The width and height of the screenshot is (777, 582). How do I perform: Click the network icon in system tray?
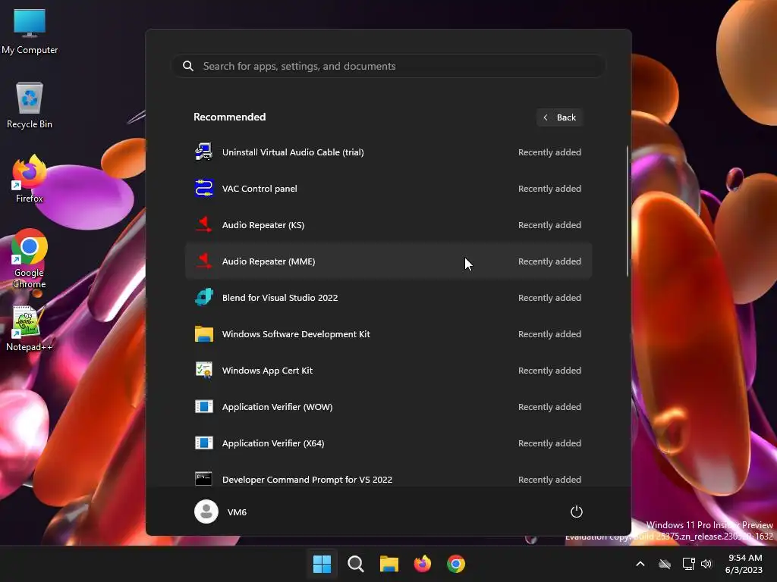pyautogui.click(x=688, y=564)
